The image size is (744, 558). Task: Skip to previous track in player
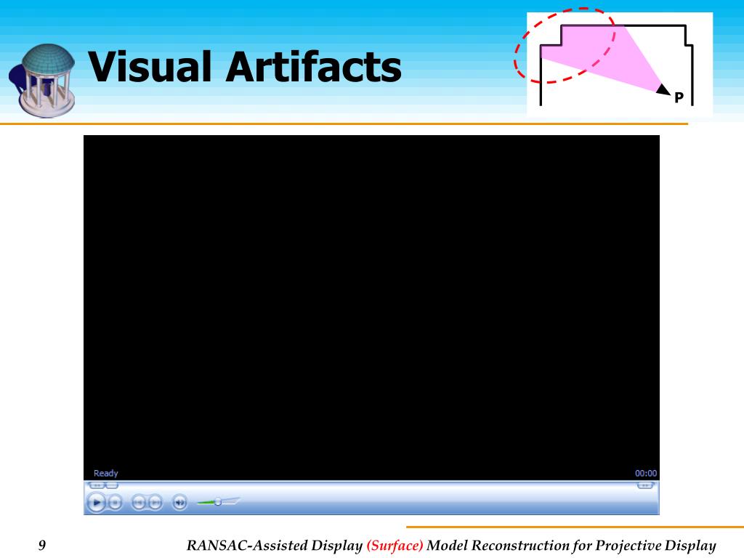tap(139, 502)
